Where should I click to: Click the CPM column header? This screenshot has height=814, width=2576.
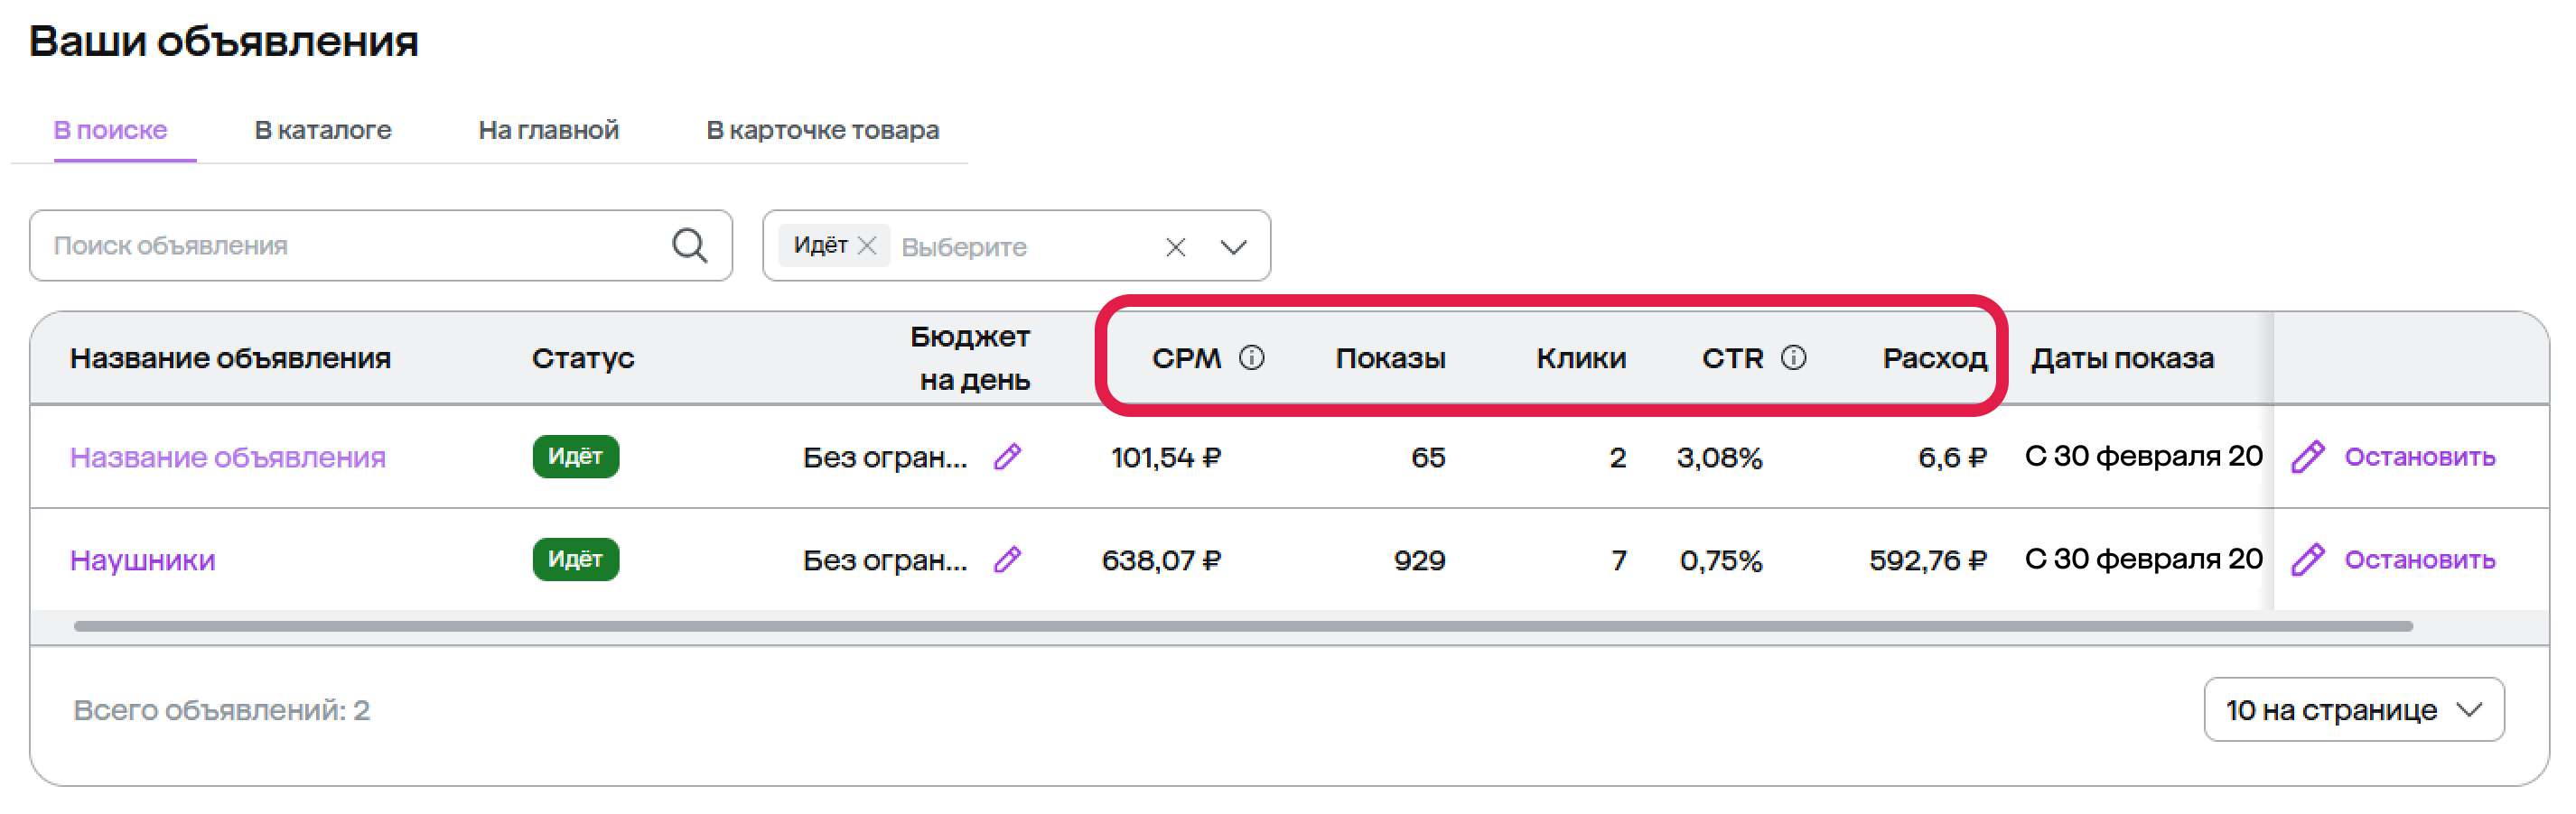pos(1186,358)
